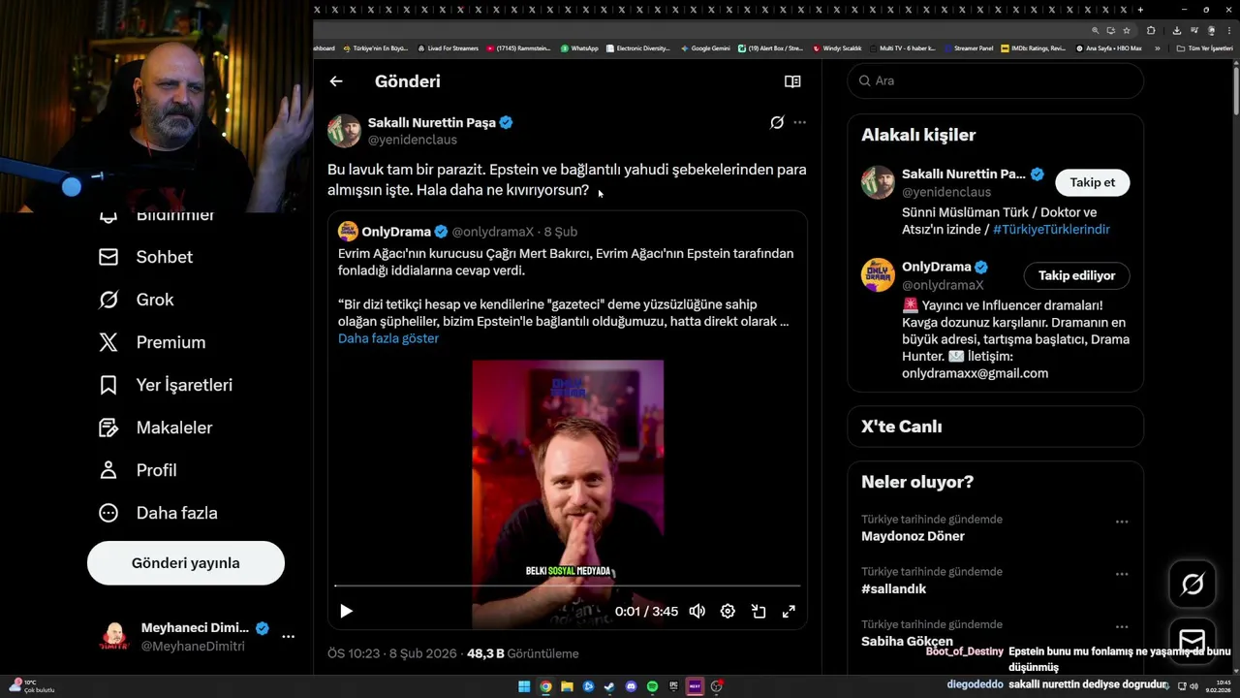Open Yer İşaretleri bookmarks
The height and width of the screenshot is (698, 1240).
click(166, 385)
